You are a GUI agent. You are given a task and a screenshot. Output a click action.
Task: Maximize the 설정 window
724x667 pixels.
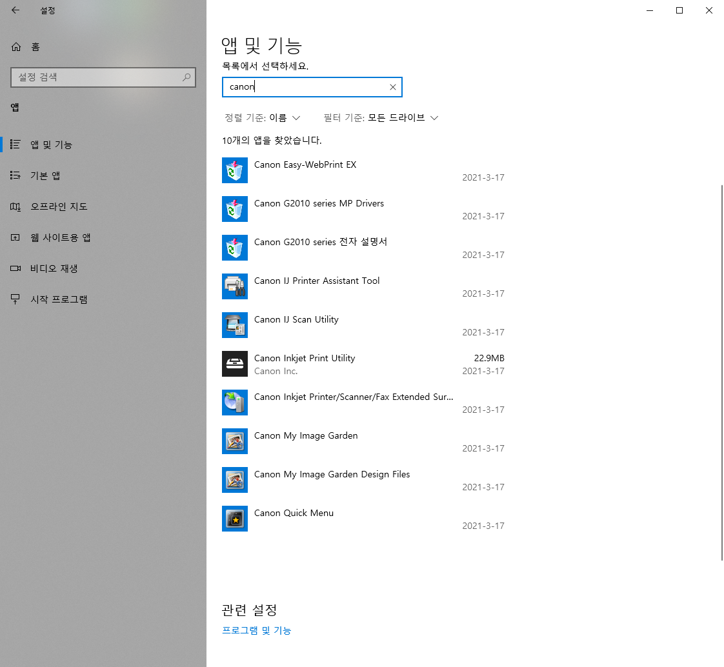[679, 10]
